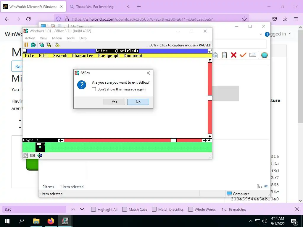The height and width of the screenshot is (227, 303).
Task: Click the green Hard reset icon in 86Box
Action: [33, 45]
